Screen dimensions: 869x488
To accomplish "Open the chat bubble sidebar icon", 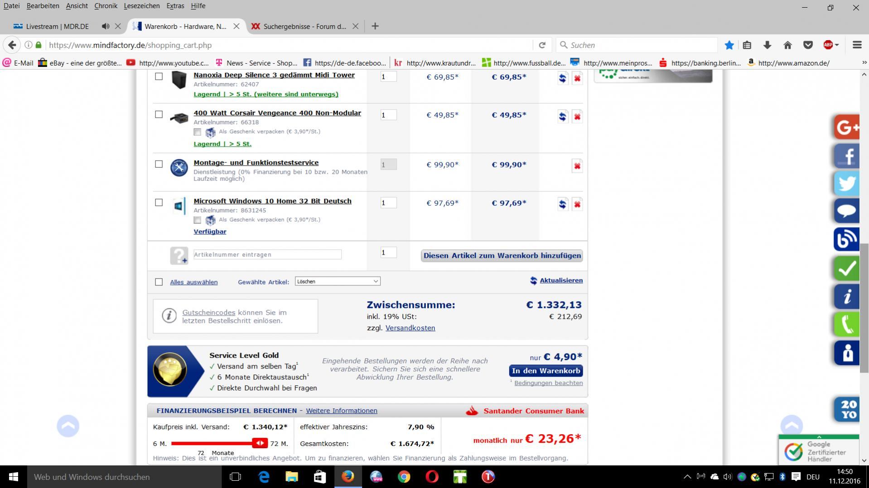I will [847, 211].
